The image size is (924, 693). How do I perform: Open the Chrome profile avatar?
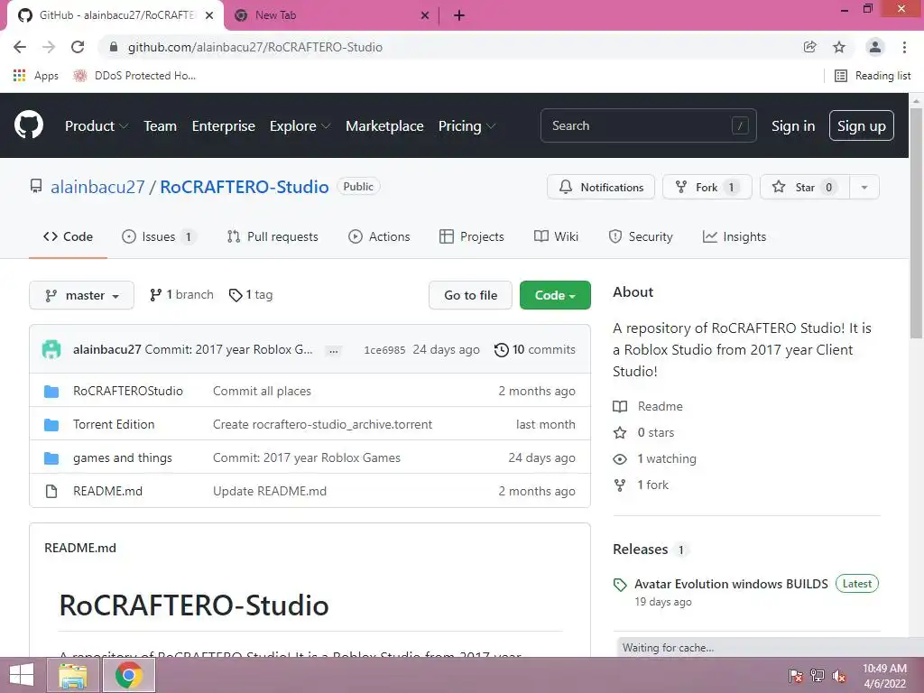[x=875, y=47]
